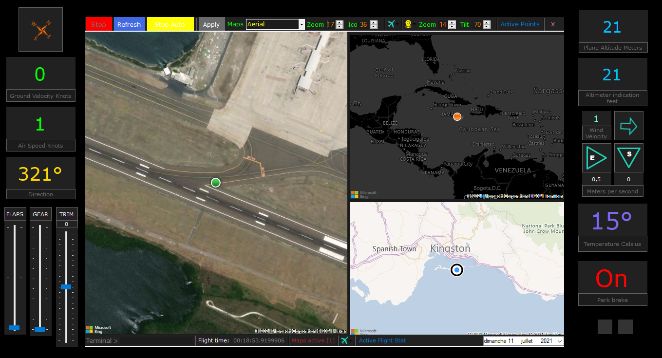Click the S triangle wind component icon
This screenshot has height=358, width=662.
pyautogui.click(x=628, y=158)
